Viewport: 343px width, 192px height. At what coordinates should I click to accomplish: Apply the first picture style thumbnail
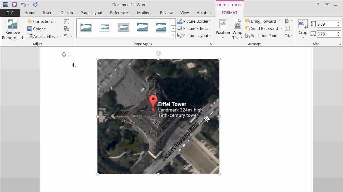[86, 27]
